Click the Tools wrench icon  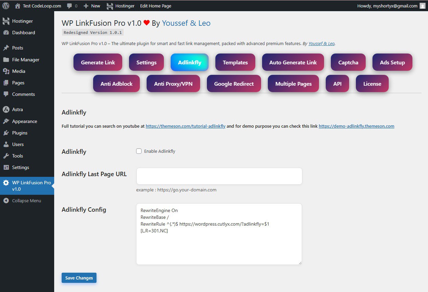(x=6, y=156)
